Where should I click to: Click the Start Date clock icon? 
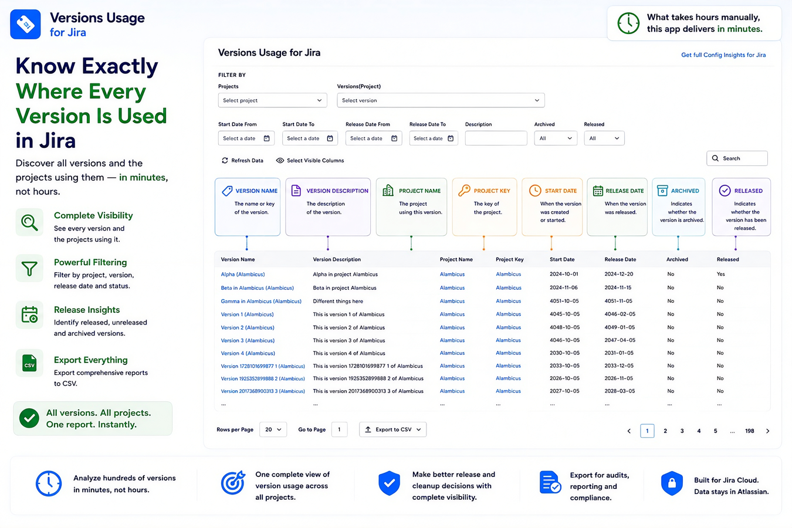(x=535, y=190)
